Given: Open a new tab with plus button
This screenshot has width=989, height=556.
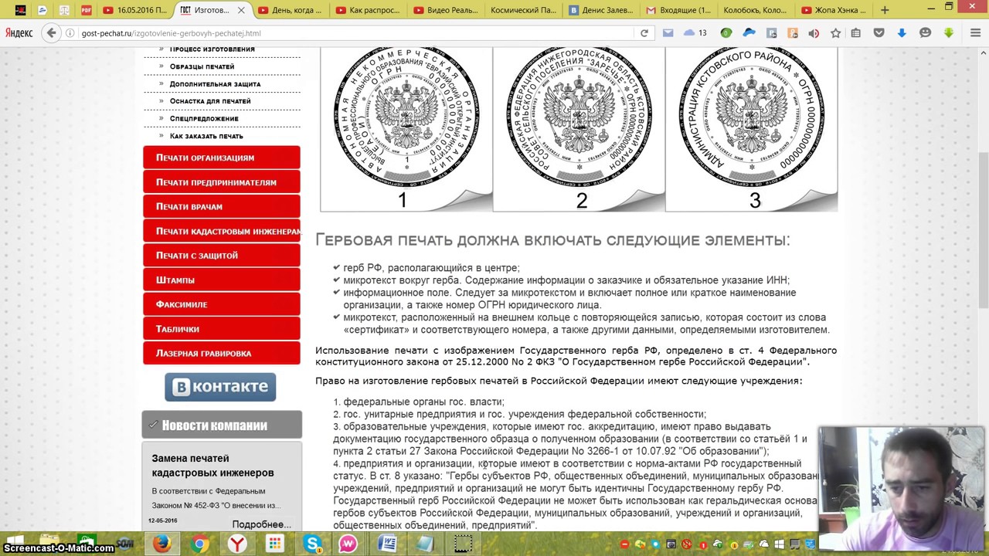Looking at the screenshot, I should (885, 10).
